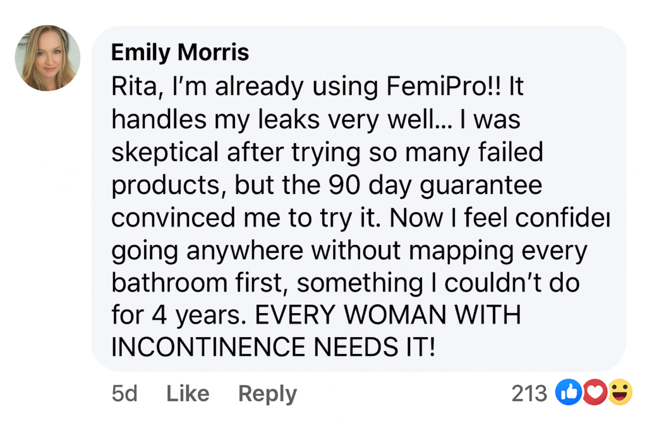Click the "INCONTINENCE NEEDS IT!" text
This screenshot has height=431, width=647.
(x=273, y=348)
